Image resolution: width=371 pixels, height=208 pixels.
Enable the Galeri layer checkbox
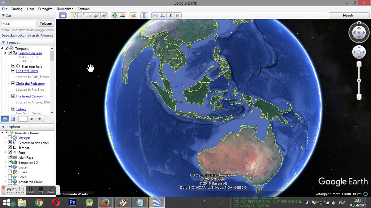pos(10,177)
